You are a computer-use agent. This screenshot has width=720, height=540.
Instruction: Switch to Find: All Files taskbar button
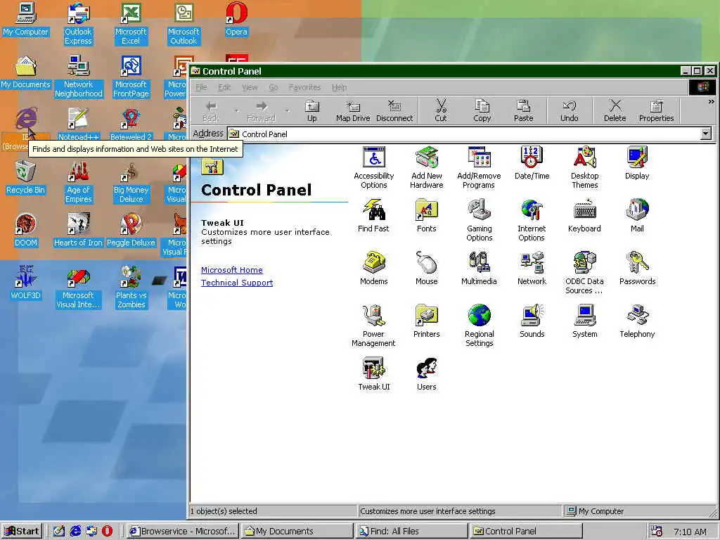[411, 532]
